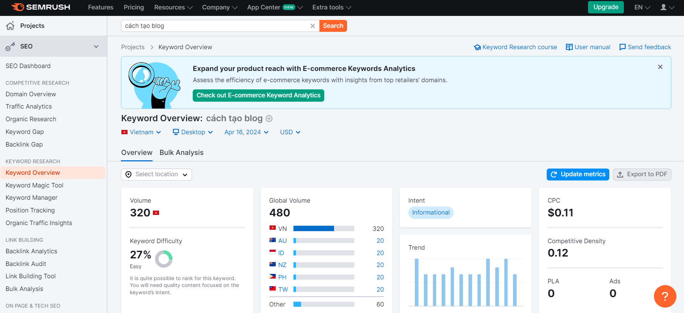Open Keyword Manager
This screenshot has width=684, height=313.
[32, 198]
